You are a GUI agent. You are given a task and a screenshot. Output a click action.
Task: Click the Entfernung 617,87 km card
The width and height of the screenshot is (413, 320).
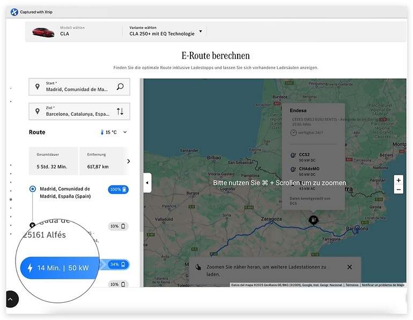tap(104, 161)
